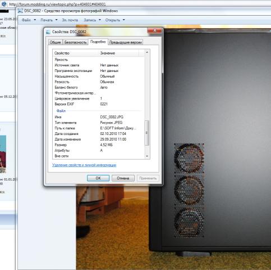Click the image thumbnail in the forum page behind
This screenshot has height=270, width=271.
coord(3,154)
